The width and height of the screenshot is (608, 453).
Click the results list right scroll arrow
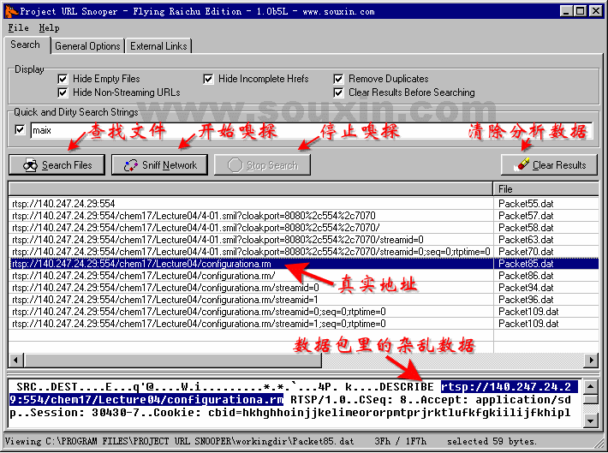[591, 361]
